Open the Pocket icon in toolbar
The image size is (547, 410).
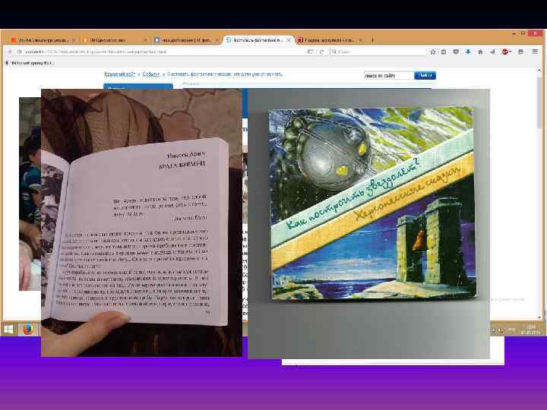(x=456, y=52)
